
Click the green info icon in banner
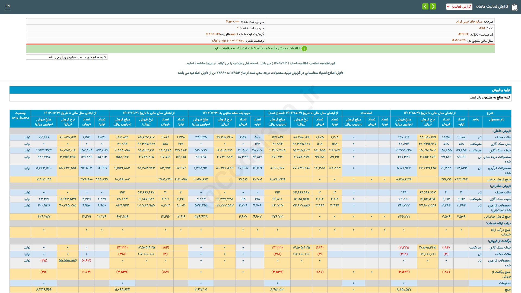pyautogui.click(x=304, y=49)
